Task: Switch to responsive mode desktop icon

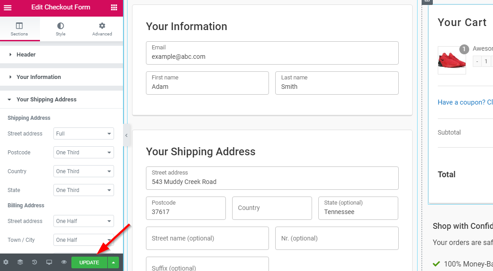Action: [49, 262]
